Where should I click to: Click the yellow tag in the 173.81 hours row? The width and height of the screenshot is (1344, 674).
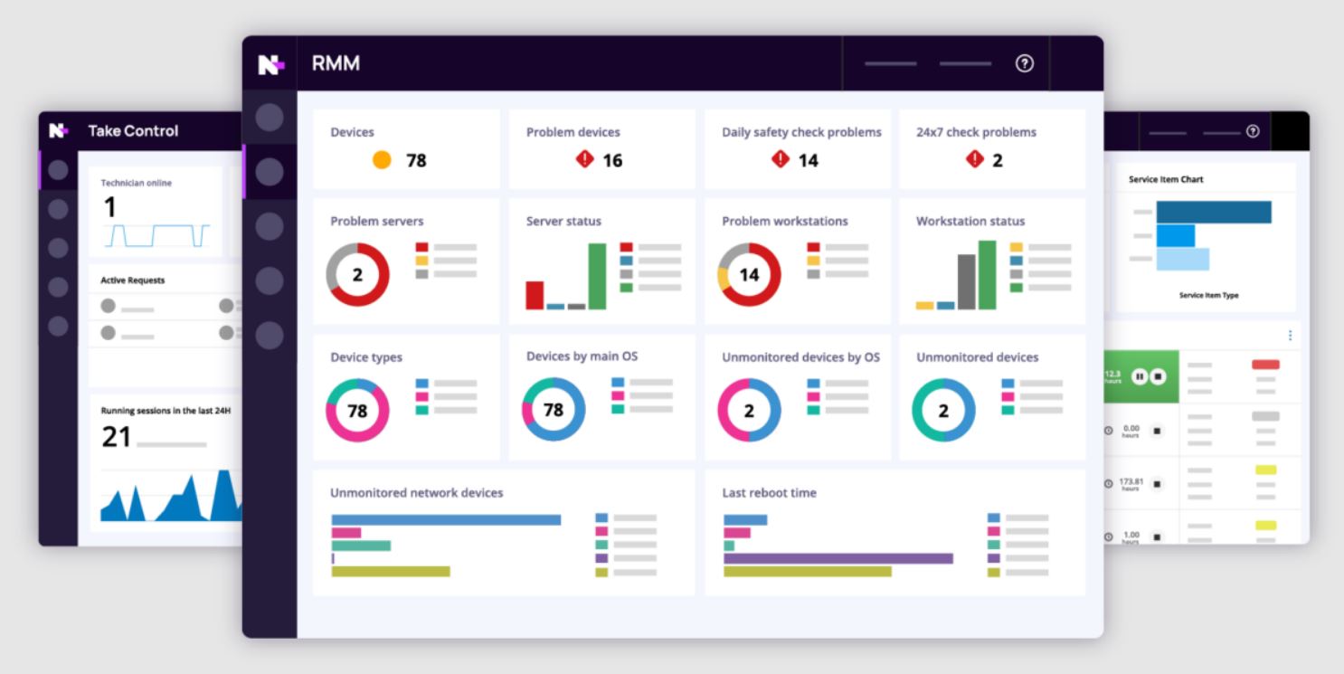1266,470
